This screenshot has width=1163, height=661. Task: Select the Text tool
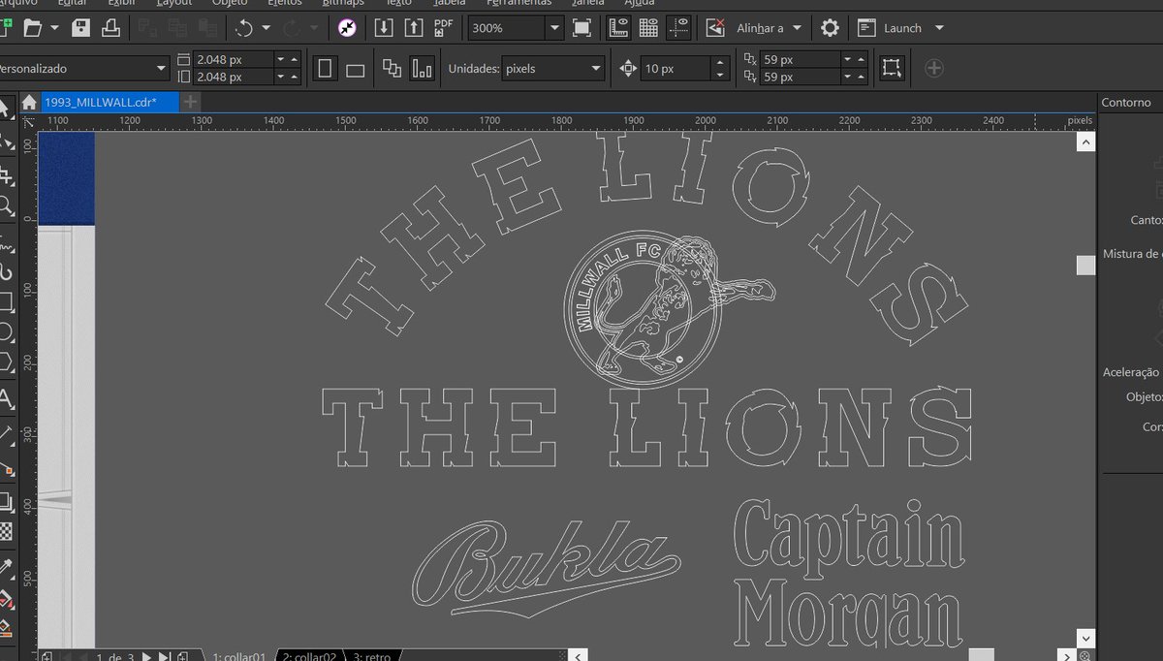[6, 399]
